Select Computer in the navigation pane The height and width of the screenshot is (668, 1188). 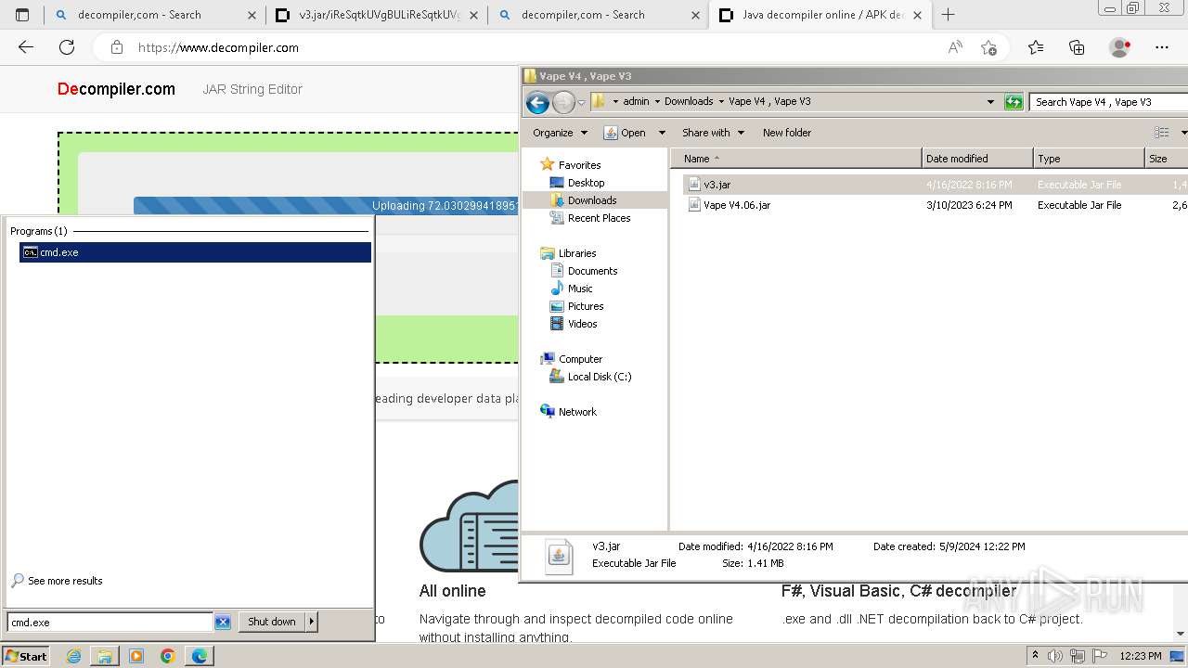tap(580, 359)
